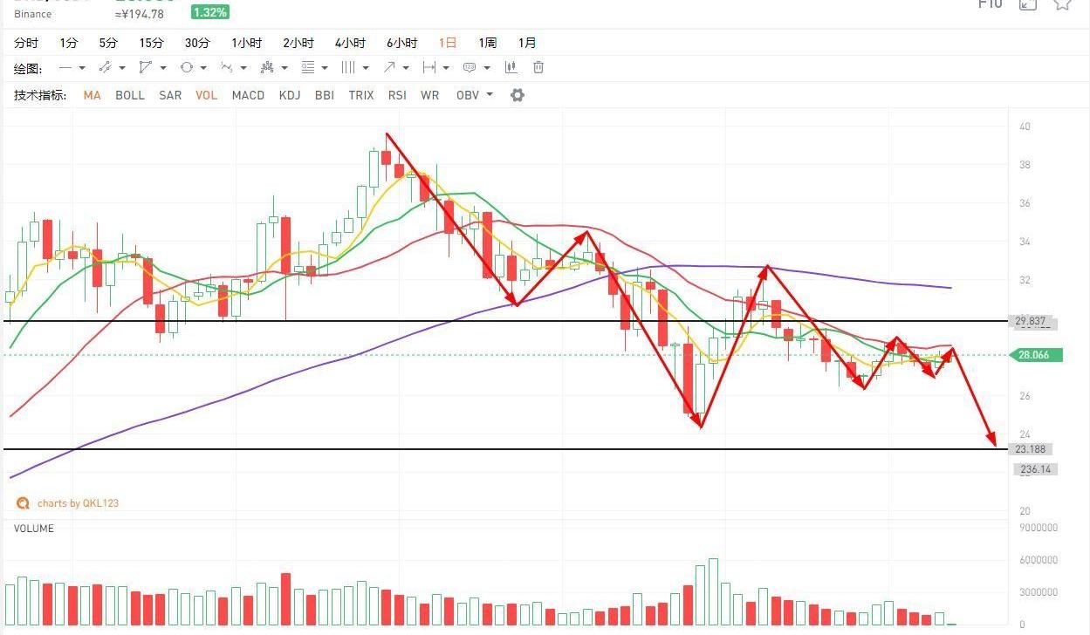Select the polygon shape drawing tool

(145, 68)
